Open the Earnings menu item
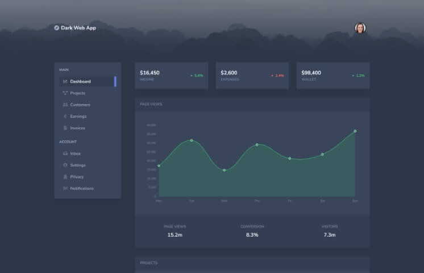424x273 pixels. [x=88, y=117]
